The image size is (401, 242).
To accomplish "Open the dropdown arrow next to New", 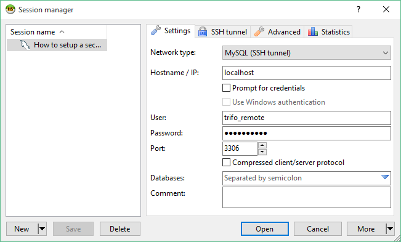I will pos(42,228).
